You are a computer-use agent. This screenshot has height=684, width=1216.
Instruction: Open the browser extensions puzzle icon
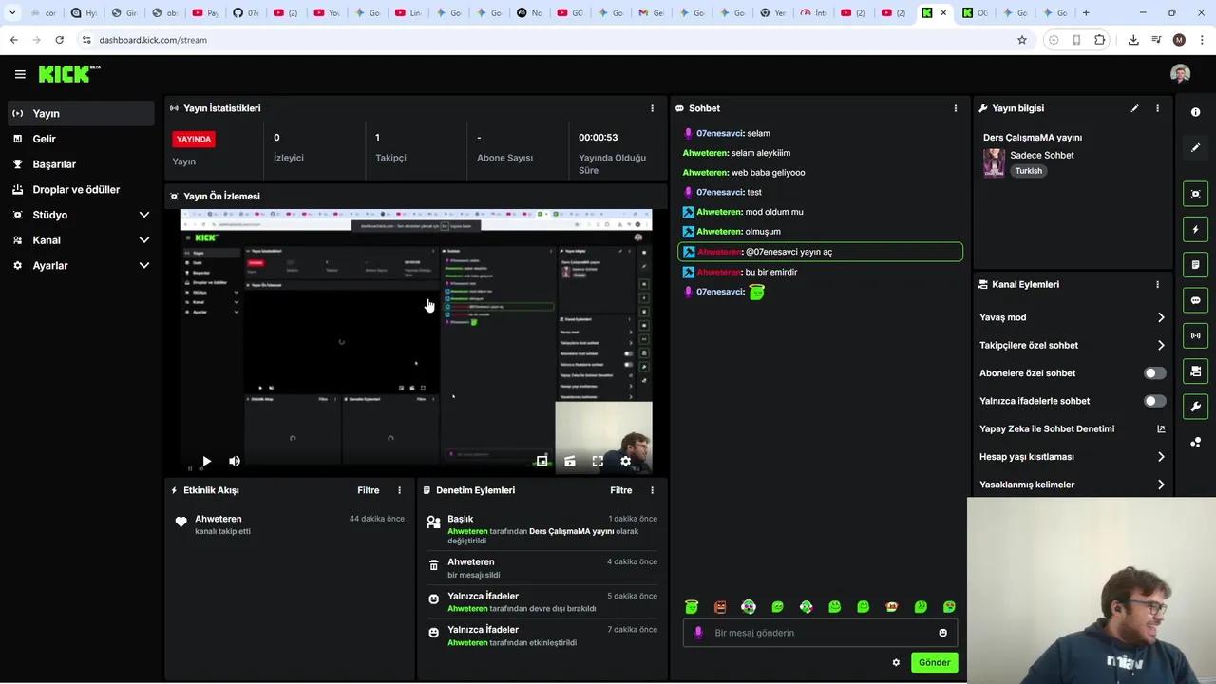(x=1100, y=40)
